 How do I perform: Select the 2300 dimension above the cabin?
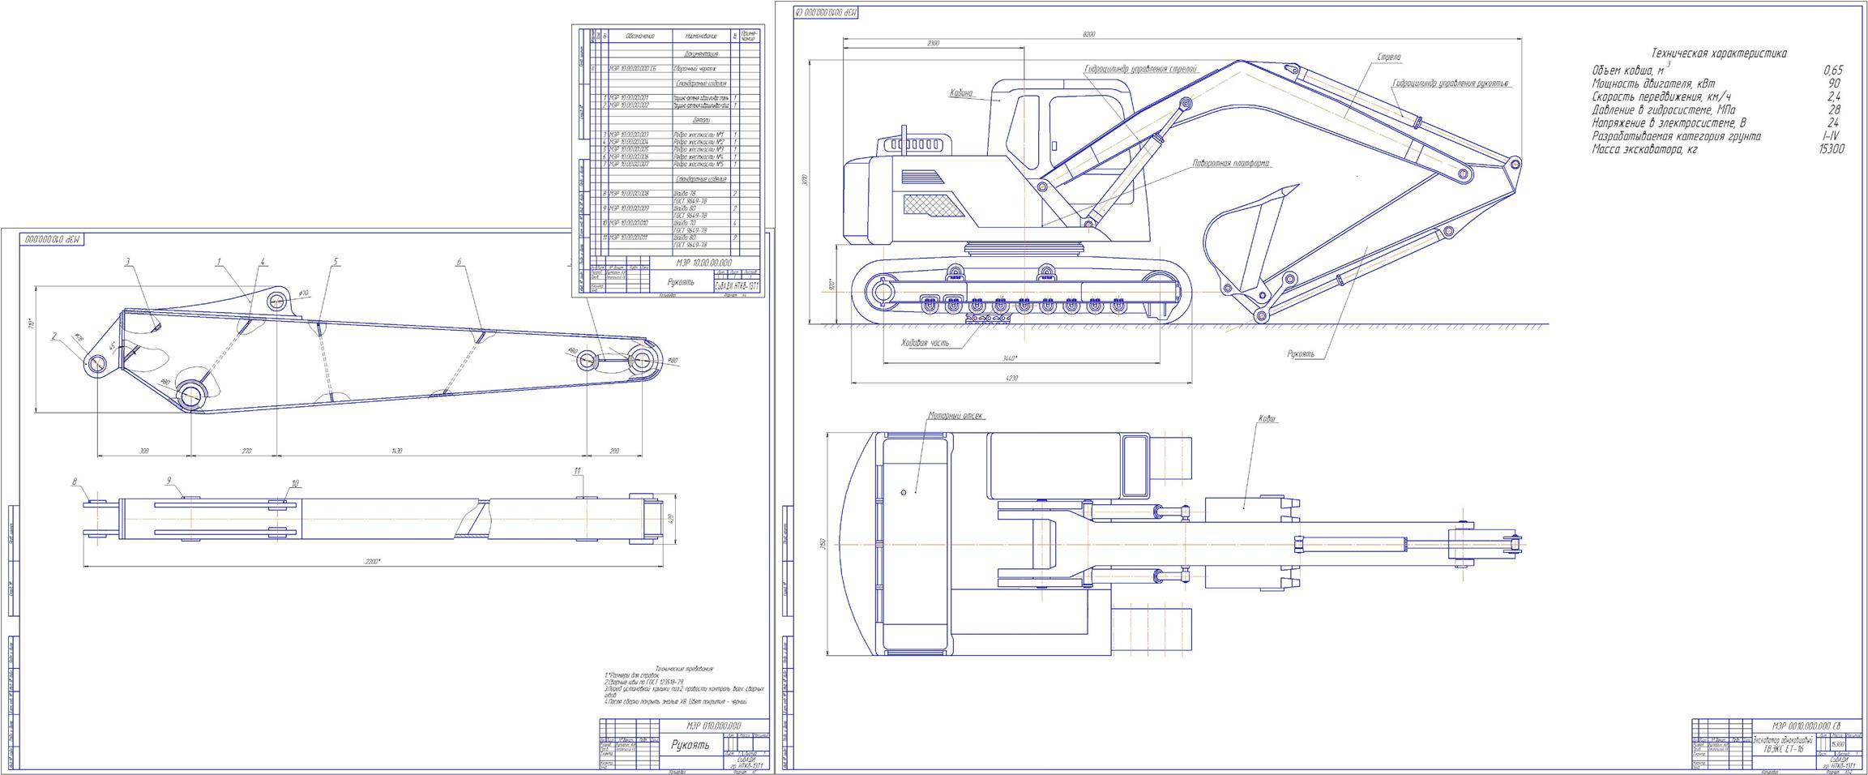(933, 43)
